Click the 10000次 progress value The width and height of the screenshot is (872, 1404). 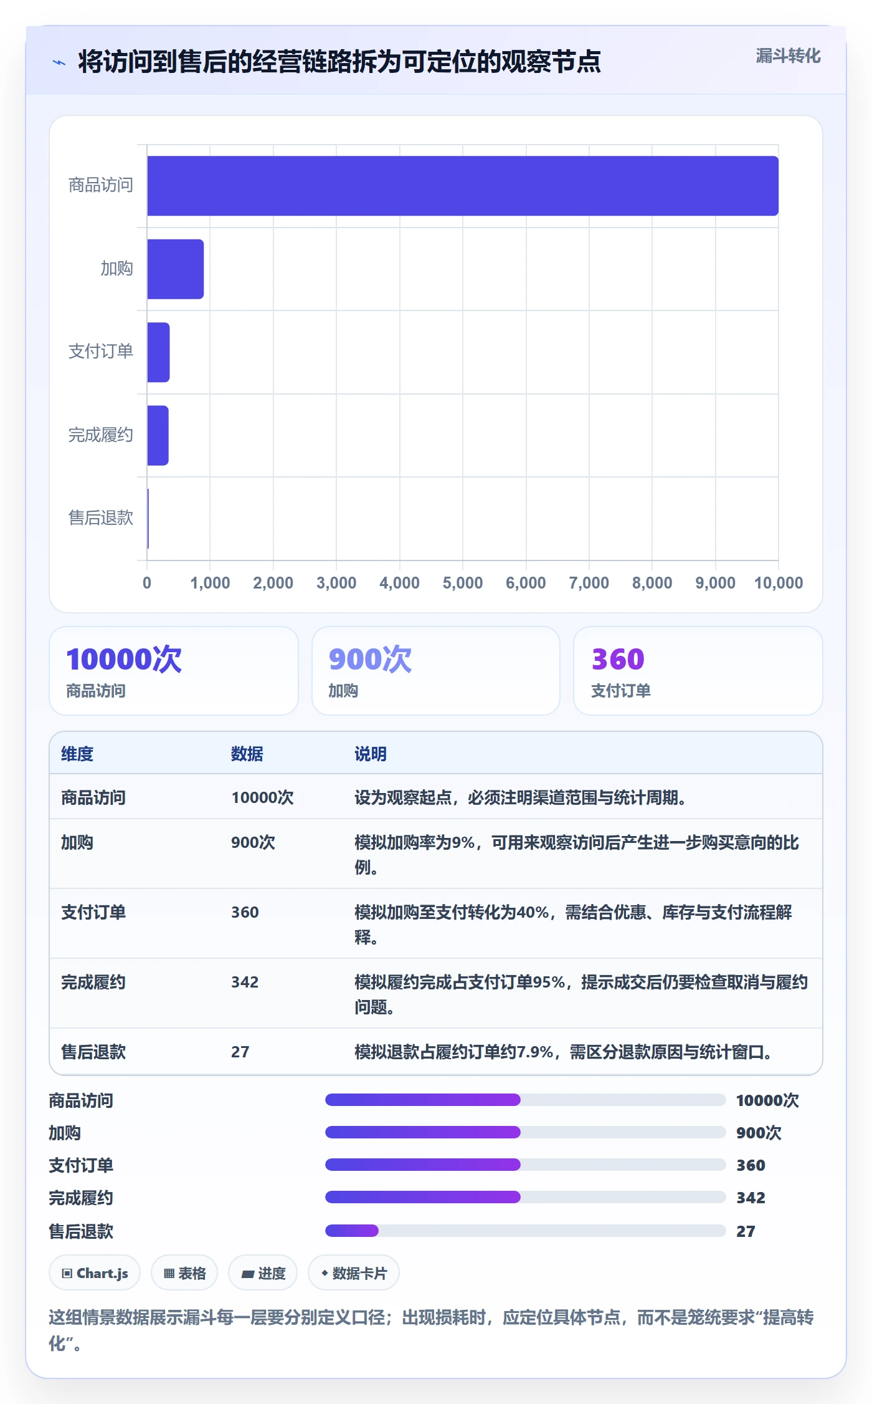(767, 1100)
